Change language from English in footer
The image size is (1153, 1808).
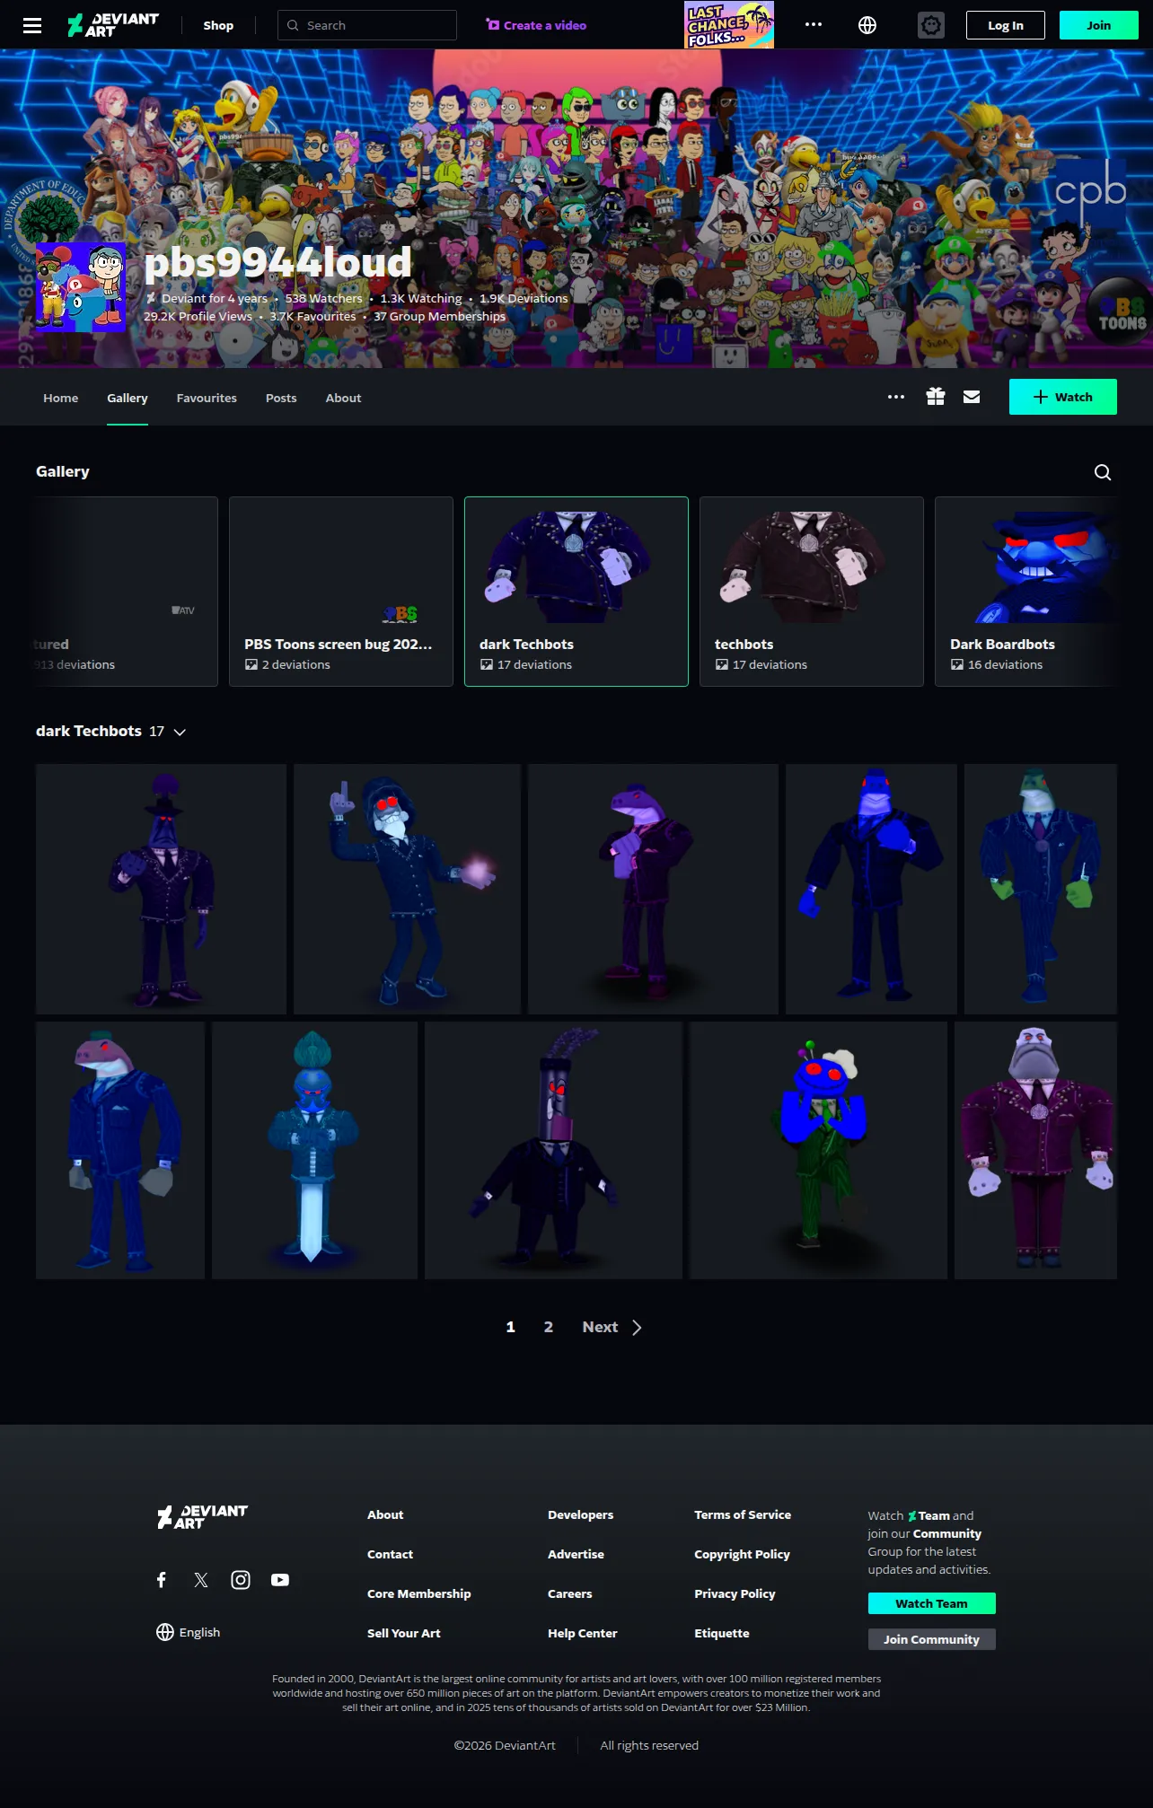pyautogui.click(x=189, y=1632)
